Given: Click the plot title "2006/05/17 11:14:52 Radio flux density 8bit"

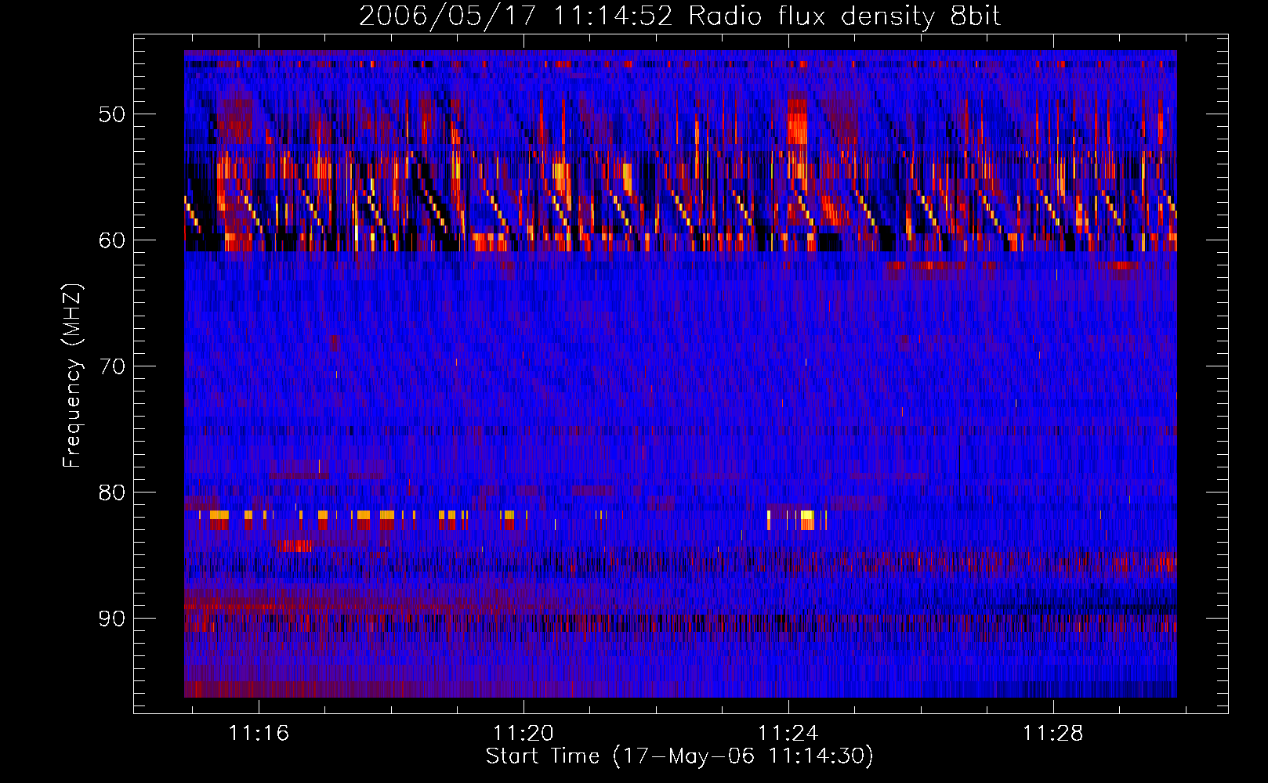Looking at the screenshot, I should tap(679, 16).
